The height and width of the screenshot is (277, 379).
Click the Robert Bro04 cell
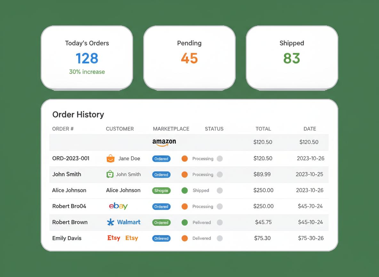coord(69,206)
